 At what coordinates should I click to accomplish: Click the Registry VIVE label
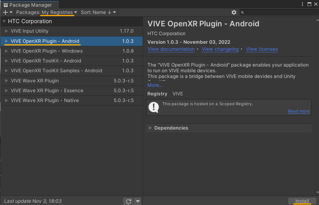click(165, 94)
